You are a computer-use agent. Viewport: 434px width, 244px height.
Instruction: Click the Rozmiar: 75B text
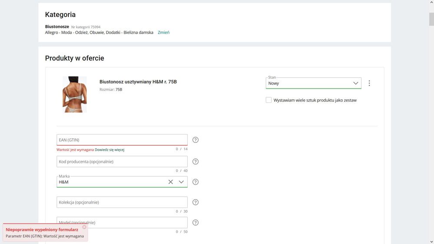click(111, 89)
